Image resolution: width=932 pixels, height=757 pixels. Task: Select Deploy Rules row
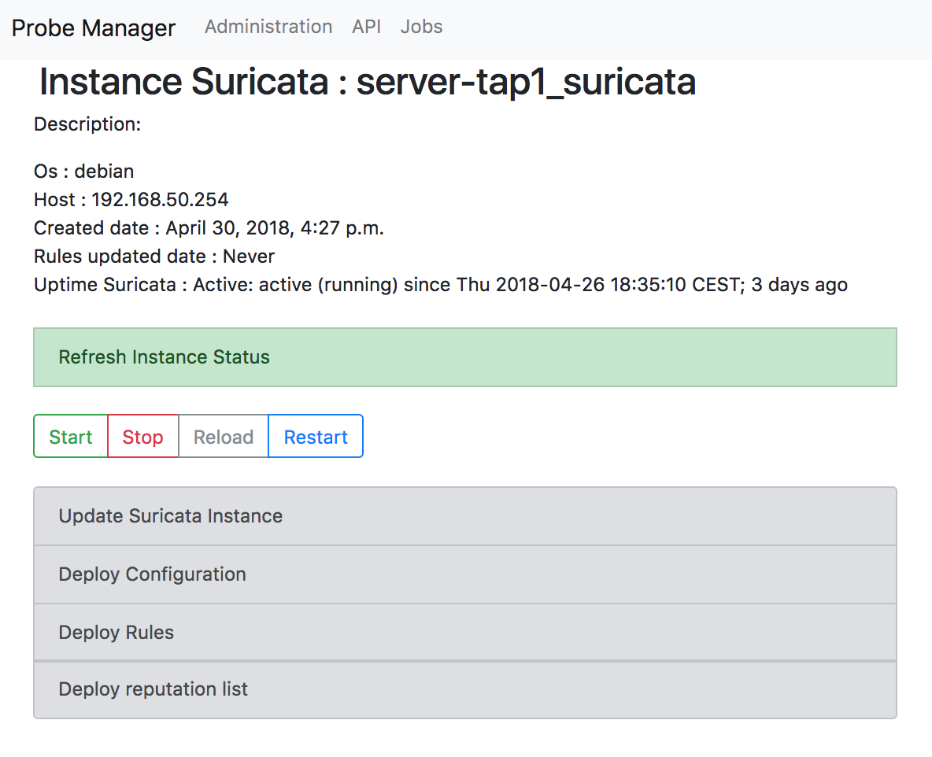point(464,632)
